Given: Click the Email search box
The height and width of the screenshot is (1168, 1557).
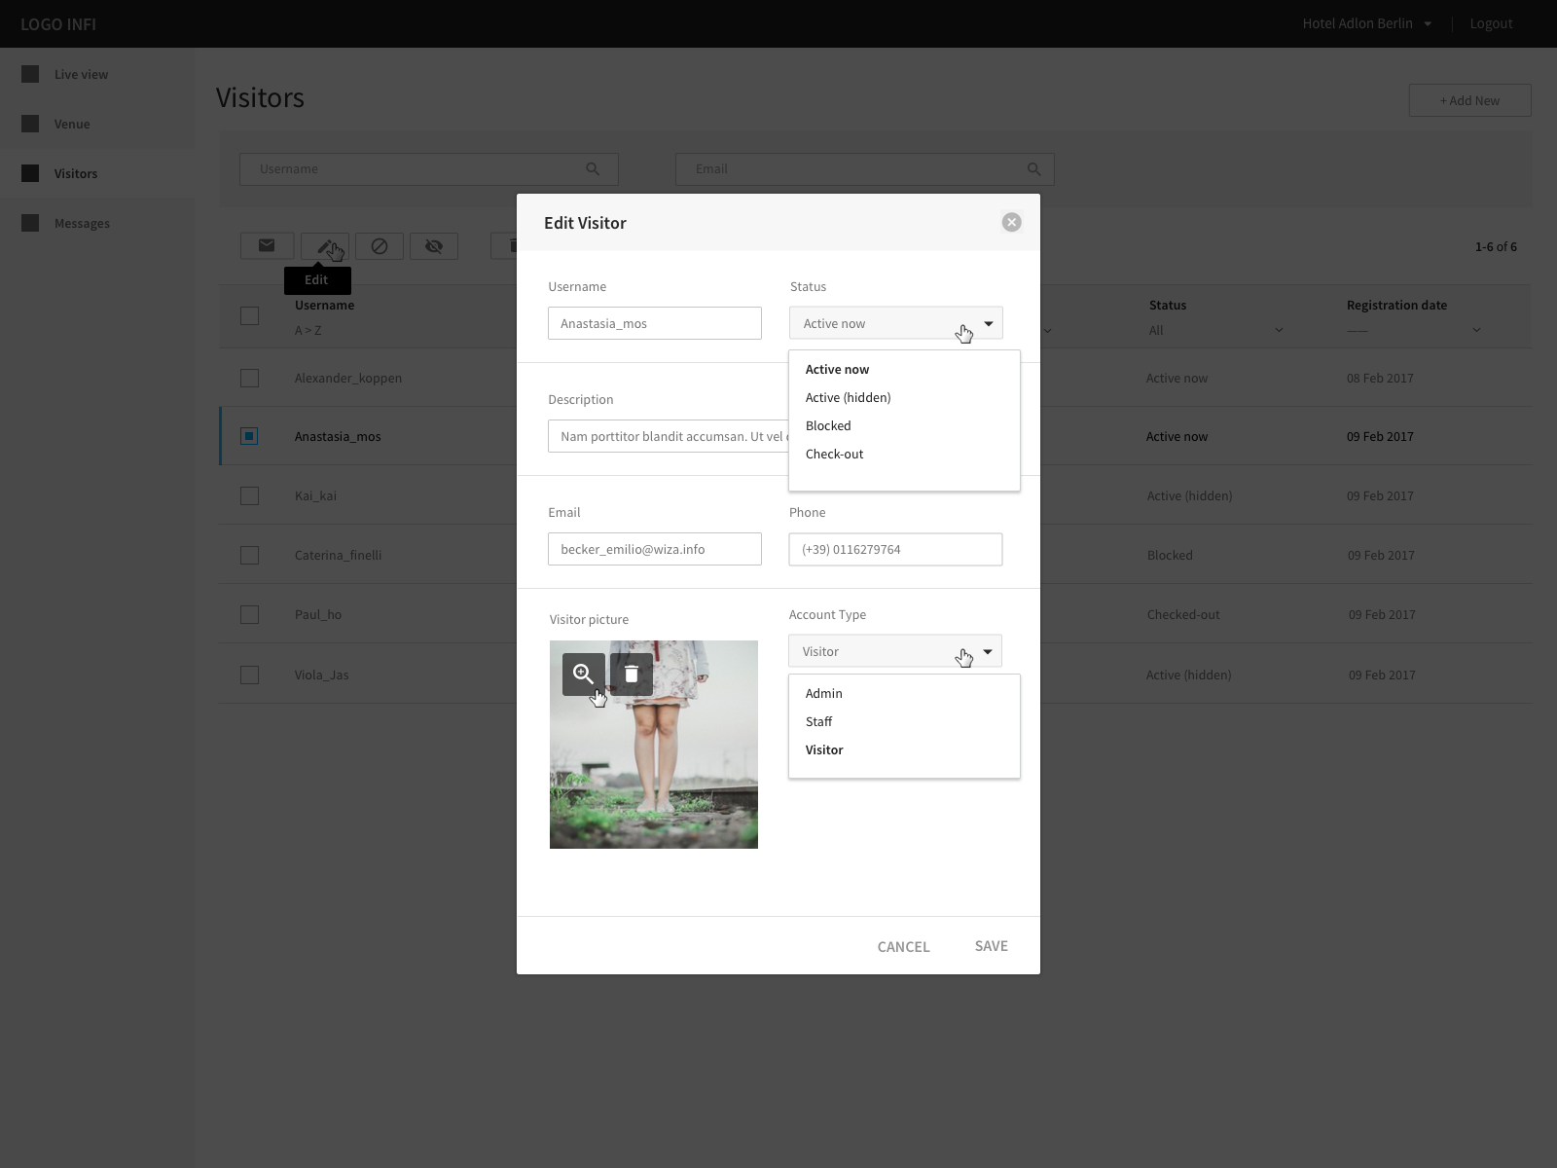Looking at the screenshot, I should pyautogui.click(x=865, y=168).
